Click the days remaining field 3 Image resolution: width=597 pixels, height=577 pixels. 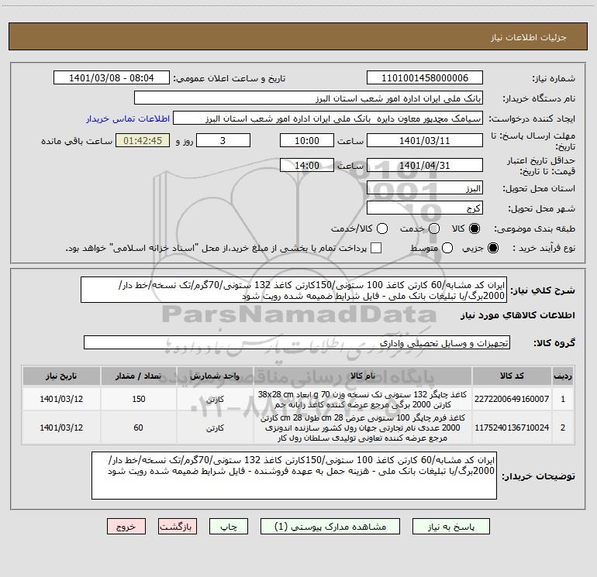point(223,140)
